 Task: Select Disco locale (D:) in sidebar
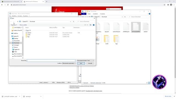[17, 56]
